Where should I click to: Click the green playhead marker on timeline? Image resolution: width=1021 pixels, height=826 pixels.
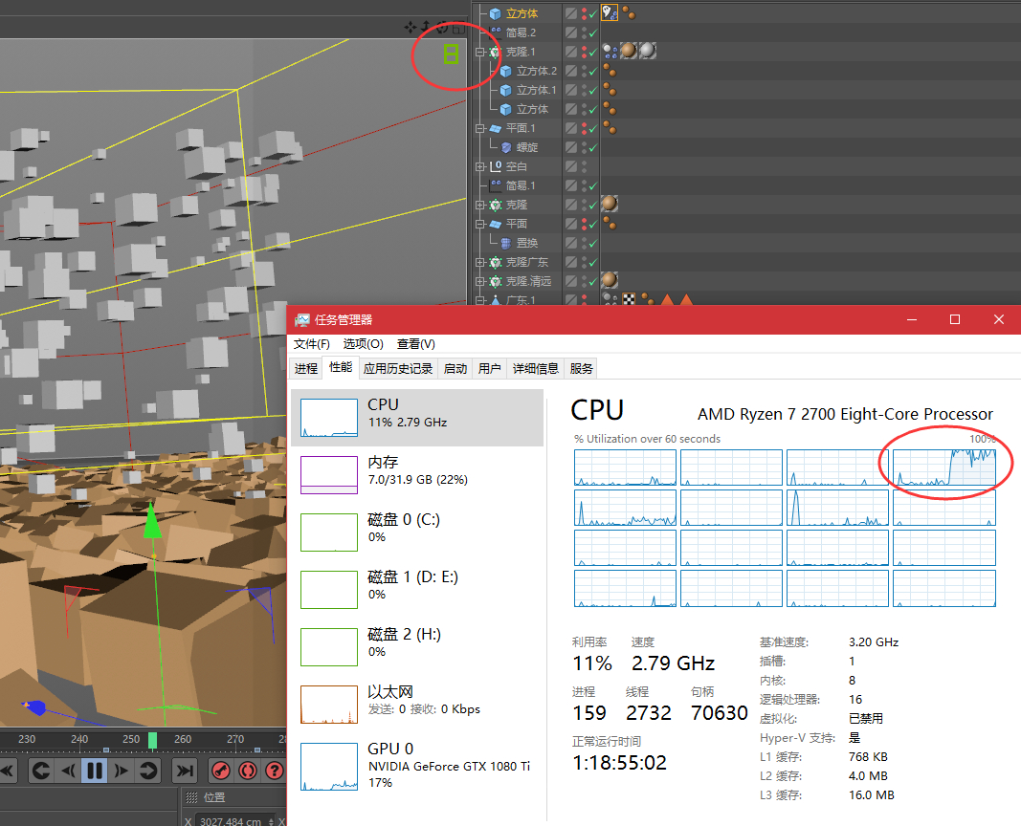[x=152, y=740]
